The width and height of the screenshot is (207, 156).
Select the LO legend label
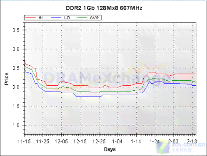[x=67, y=18]
